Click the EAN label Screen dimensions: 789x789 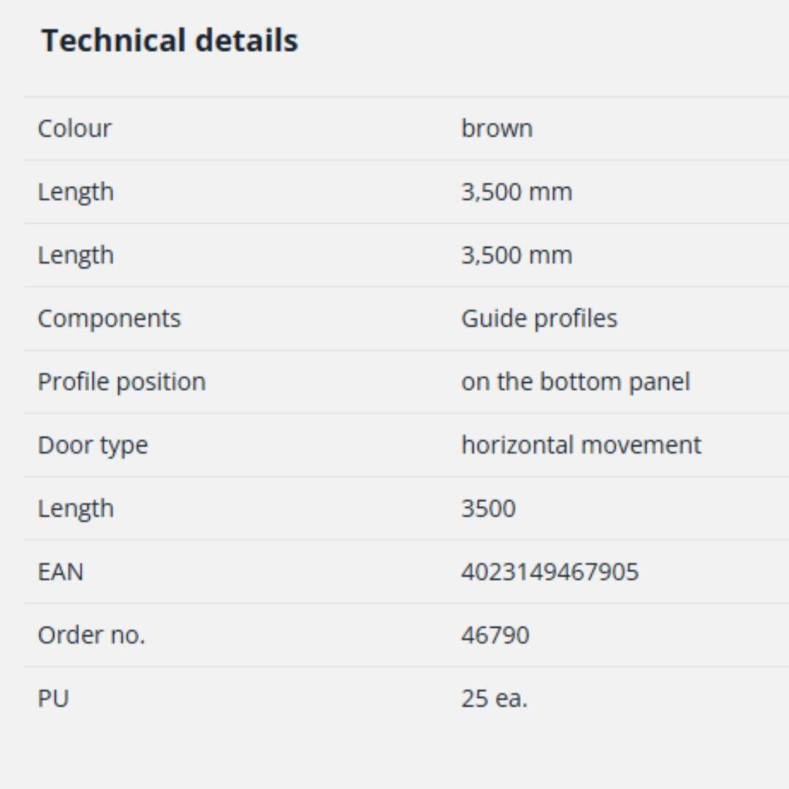[x=61, y=572]
